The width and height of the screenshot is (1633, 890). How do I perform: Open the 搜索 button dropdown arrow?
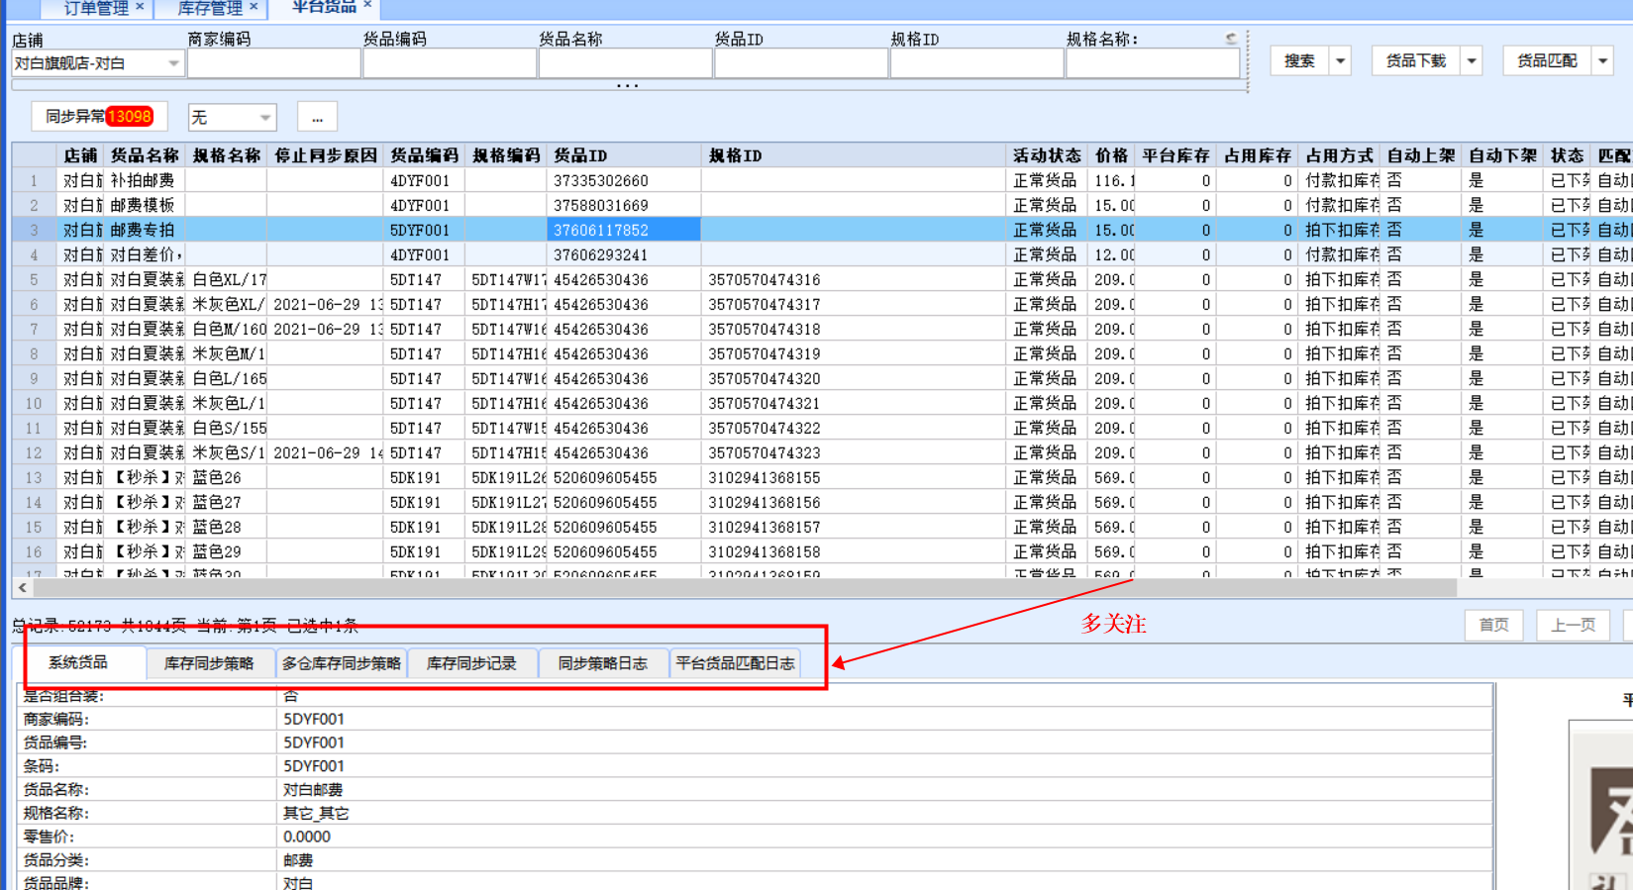pyautogui.click(x=1340, y=61)
